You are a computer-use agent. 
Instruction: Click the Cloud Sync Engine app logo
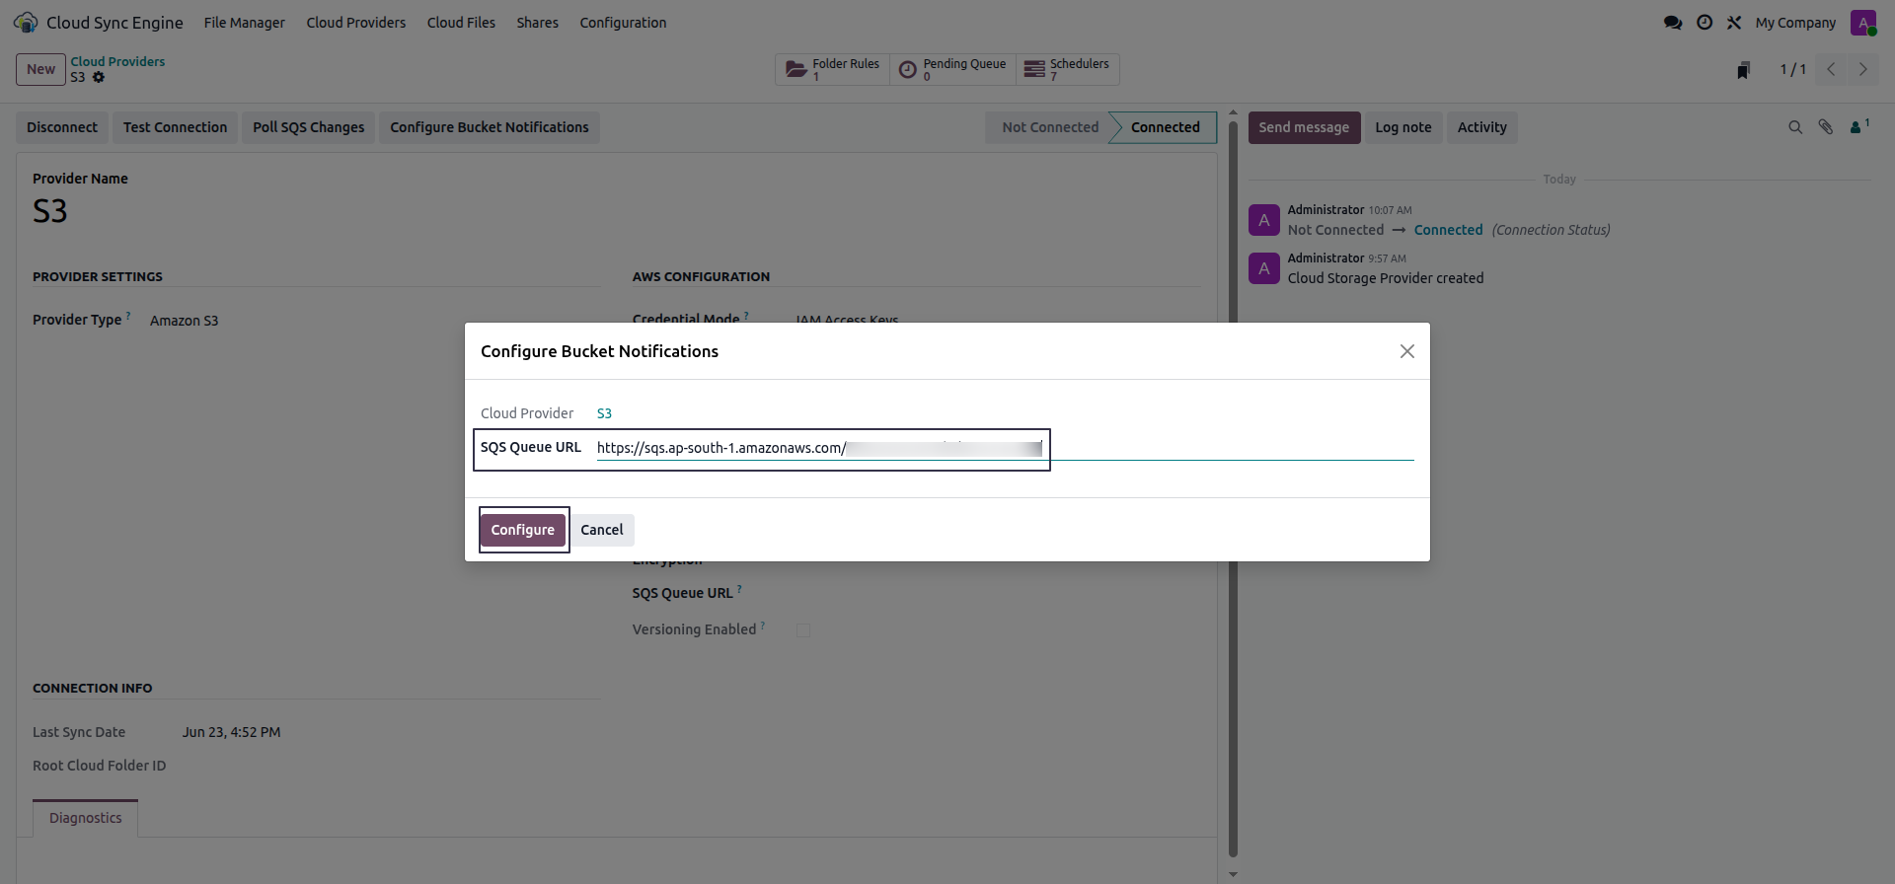(x=26, y=22)
